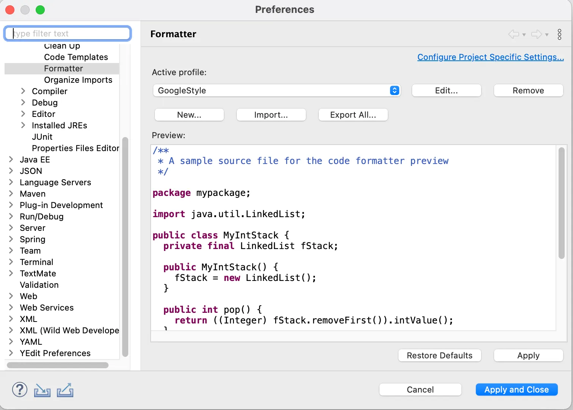Click the back navigation arrow icon
This screenshot has width=573, height=410.
point(513,34)
